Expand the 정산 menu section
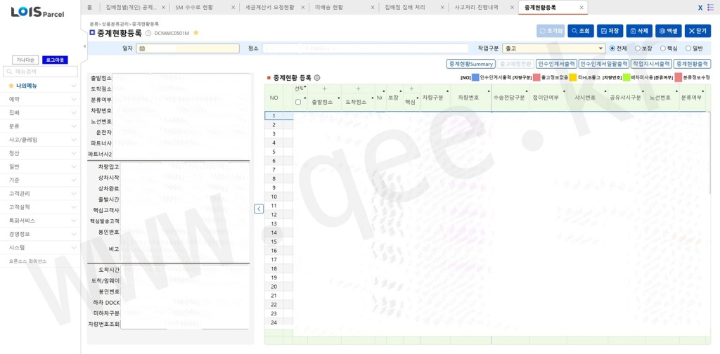The height and width of the screenshot is (354, 720). (40, 152)
